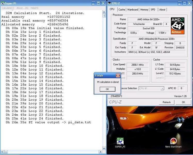
Task: Click 'Available real memory =859746304' line
Action: (35, 21)
